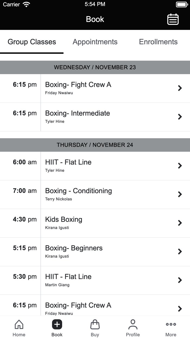
Task: Tap the Thursday / November 24 header
Action: coord(95,145)
